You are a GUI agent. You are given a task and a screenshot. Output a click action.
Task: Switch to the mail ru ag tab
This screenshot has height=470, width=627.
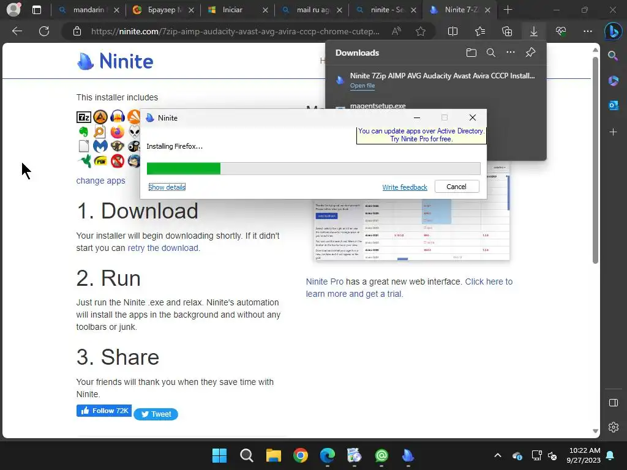pyautogui.click(x=312, y=10)
